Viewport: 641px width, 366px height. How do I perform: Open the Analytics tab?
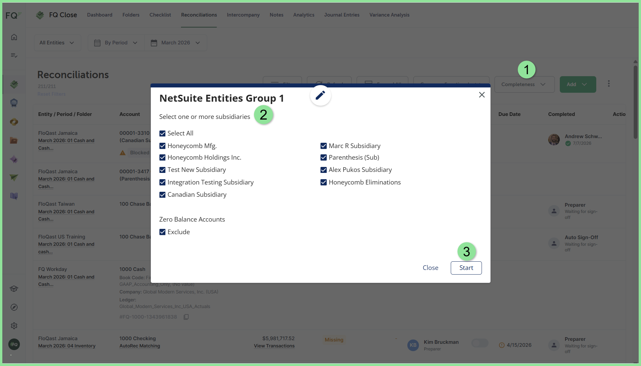[304, 15]
